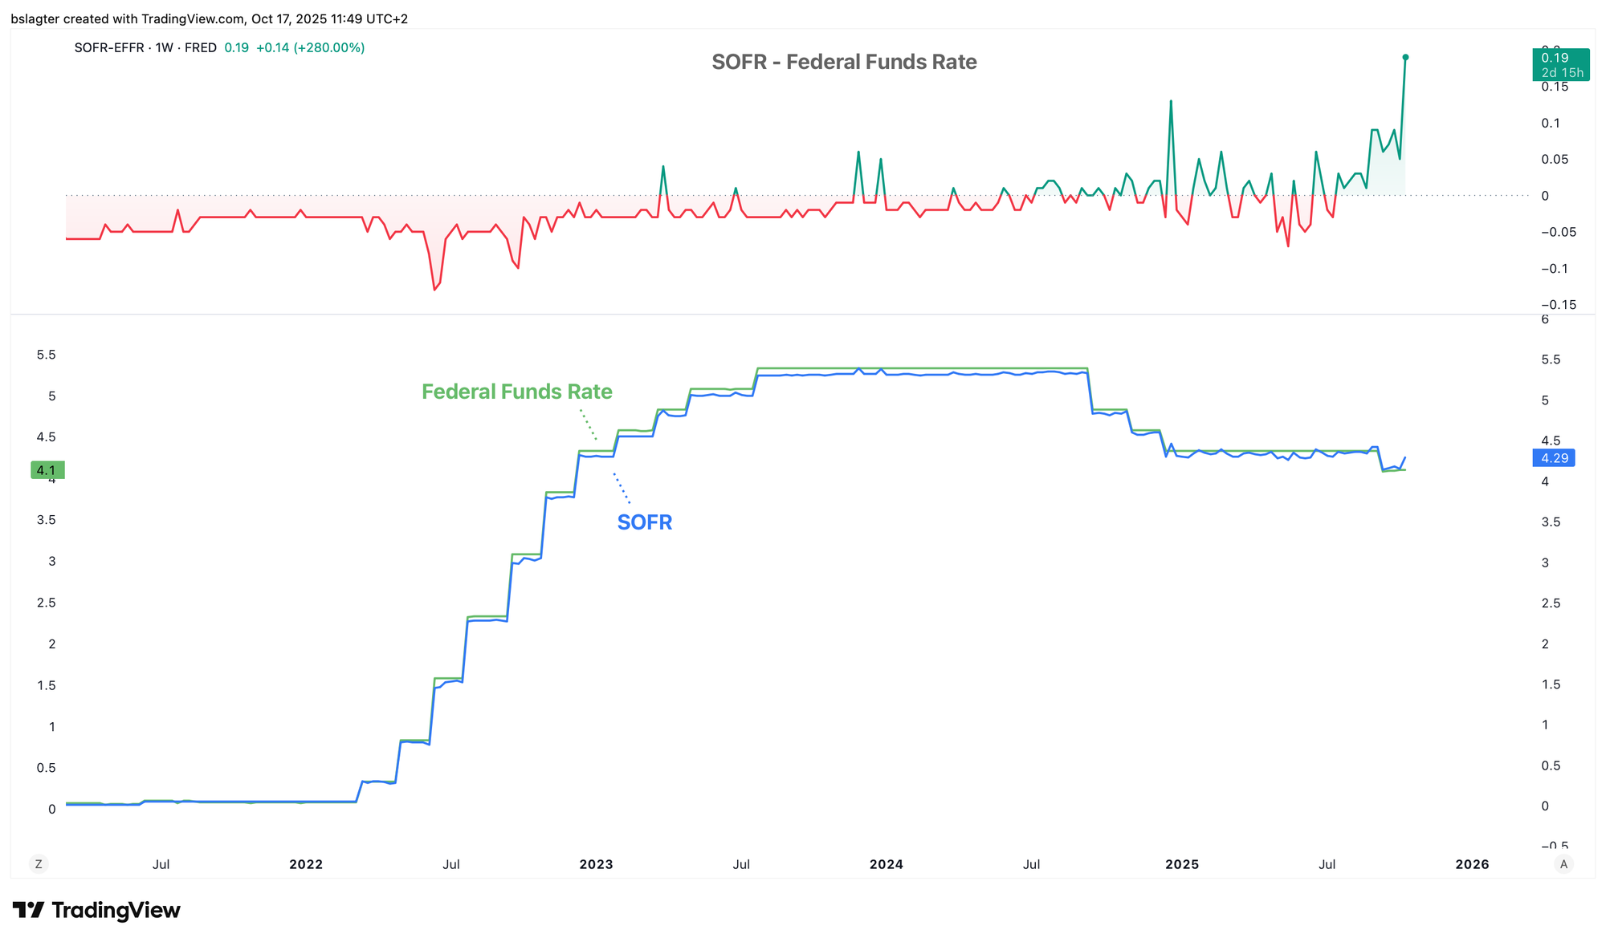Select the green Federal Funds Rate annotation
Screen dimensions: 1606x942
coord(516,392)
